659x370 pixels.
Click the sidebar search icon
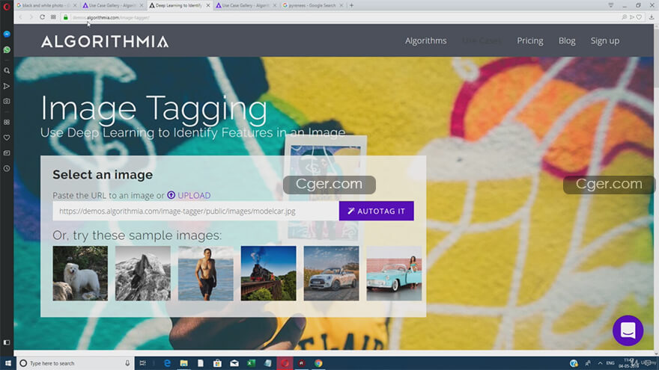7,71
